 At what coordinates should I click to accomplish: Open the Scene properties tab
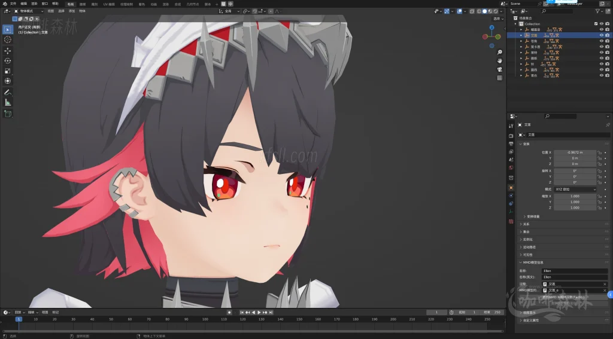[x=511, y=160]
